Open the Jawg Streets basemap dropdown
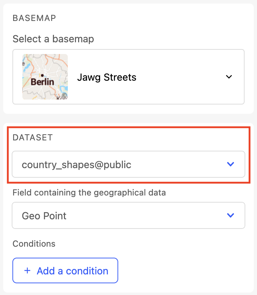 (x=128, y=77)
